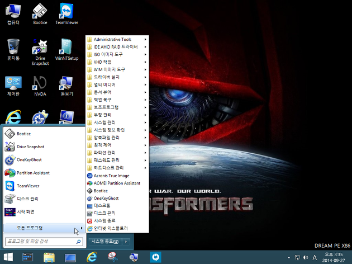Select 시작 화면 in the start menu
The image size is (352, 264).
44,212
